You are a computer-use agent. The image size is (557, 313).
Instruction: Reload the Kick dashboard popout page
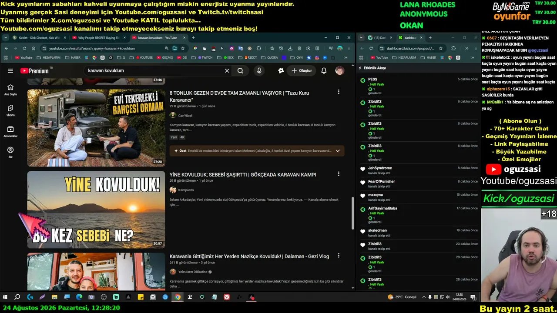(371, 48)
